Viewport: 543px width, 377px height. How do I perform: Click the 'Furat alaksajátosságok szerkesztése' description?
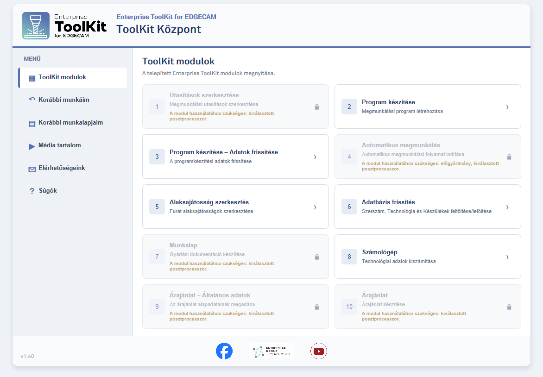pos(211,211)
